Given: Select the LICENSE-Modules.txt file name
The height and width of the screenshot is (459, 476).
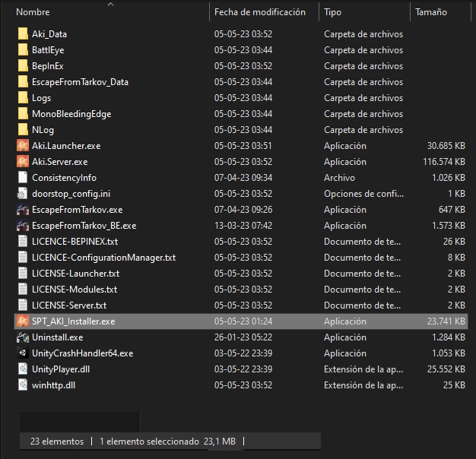Looking at the screenshot, I should coord(75,290).
